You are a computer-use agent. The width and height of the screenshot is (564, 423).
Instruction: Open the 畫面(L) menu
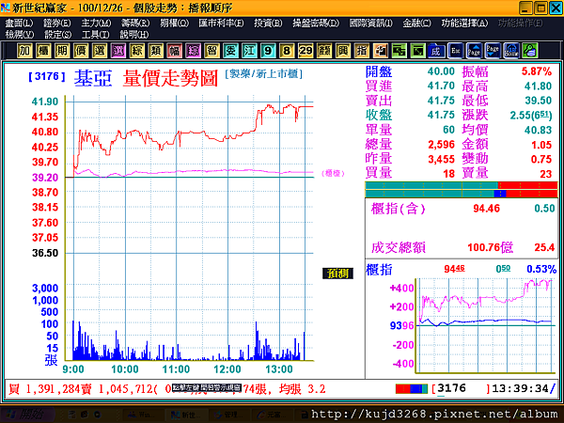pyautogui.click(x=19, y=23)
